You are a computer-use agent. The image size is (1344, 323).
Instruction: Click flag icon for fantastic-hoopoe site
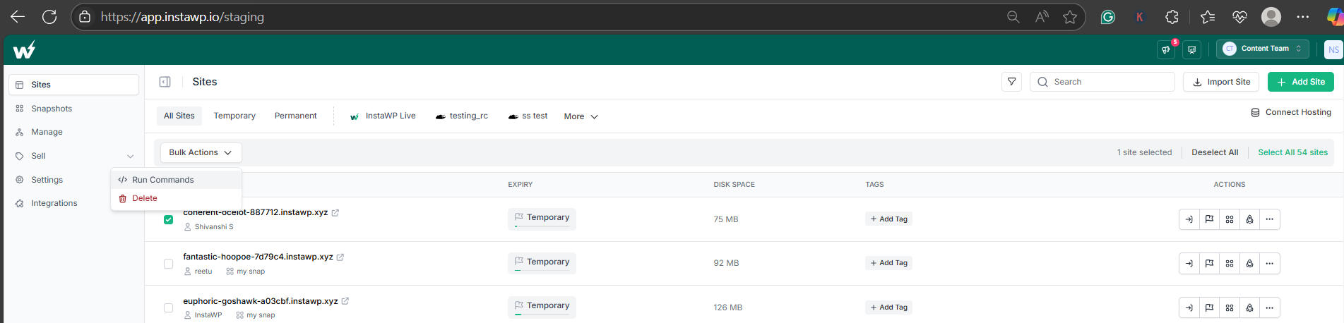pos(1209,263)
